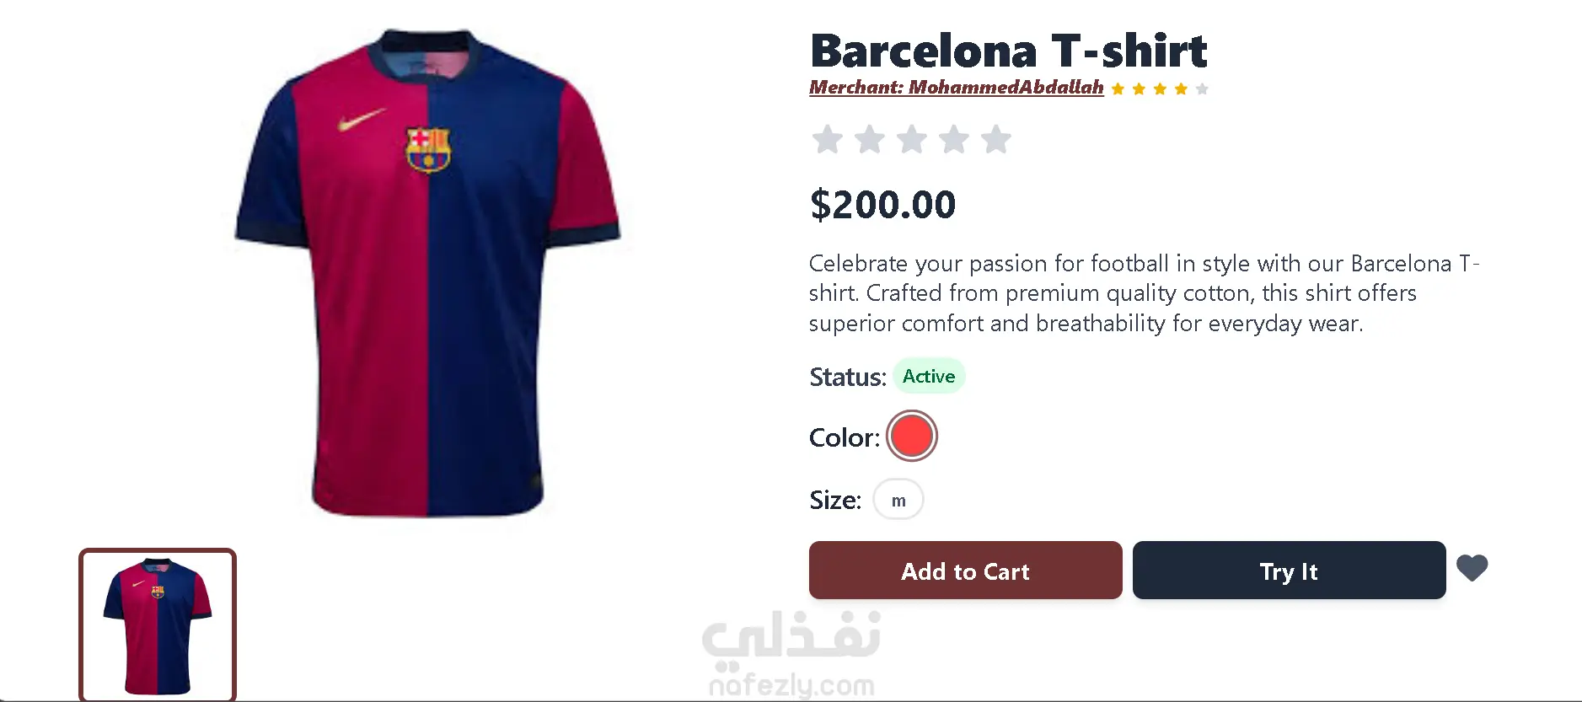
Task: Pick the red color swatch
Action: point(911,436)
